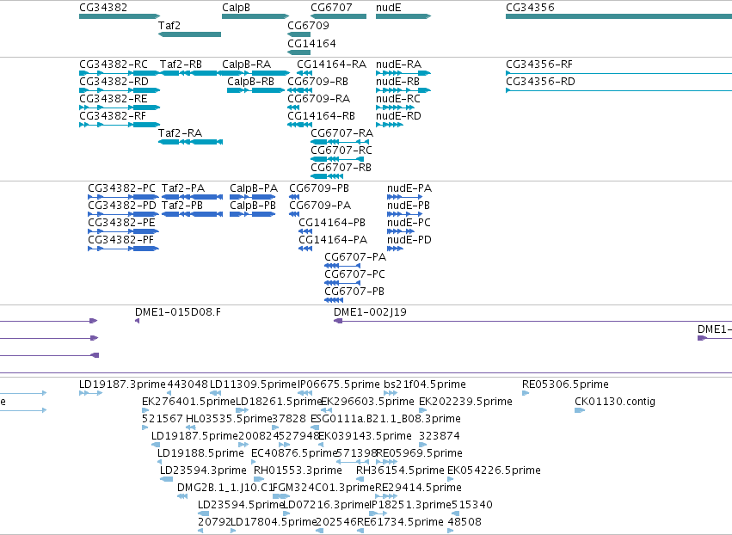Select transcript nudE-RD

[390, 125]
